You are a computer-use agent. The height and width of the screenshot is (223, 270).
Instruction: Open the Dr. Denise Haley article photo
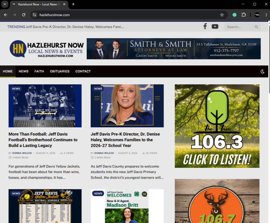(127, 106)
